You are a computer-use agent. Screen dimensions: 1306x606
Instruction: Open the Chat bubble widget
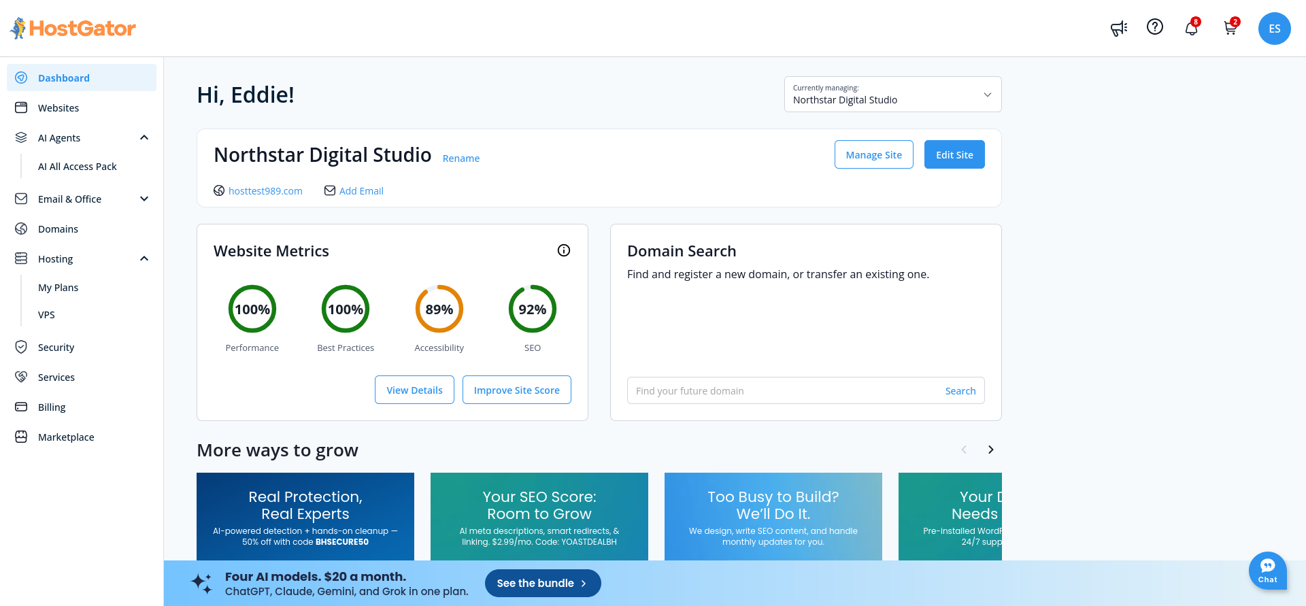point(1268,570)
